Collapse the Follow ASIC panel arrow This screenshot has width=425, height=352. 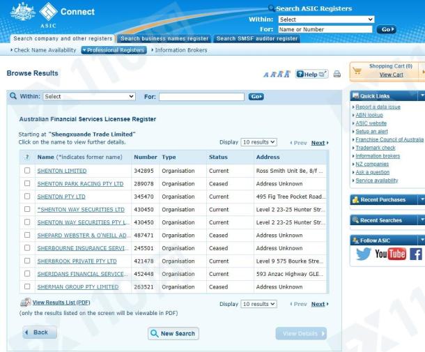click(x=422, y=240)
